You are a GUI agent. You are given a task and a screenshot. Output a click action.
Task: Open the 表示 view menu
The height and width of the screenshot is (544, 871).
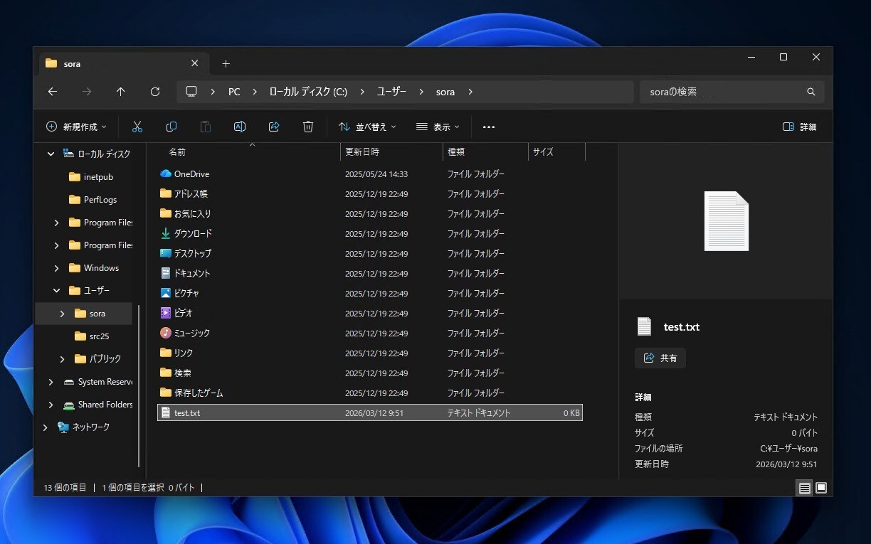(x=438, y=127)
